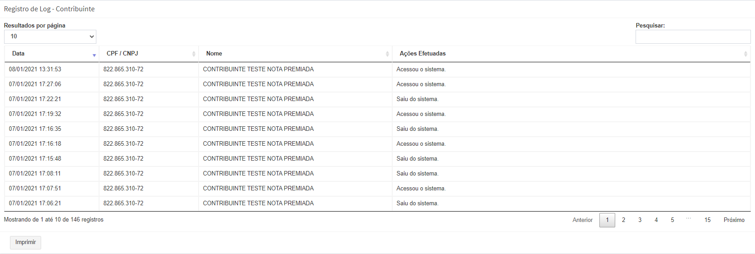Click the 07/01/2021 17:27:06 row entry
Viewport: 755px width, 254px height.
(35, 84)
